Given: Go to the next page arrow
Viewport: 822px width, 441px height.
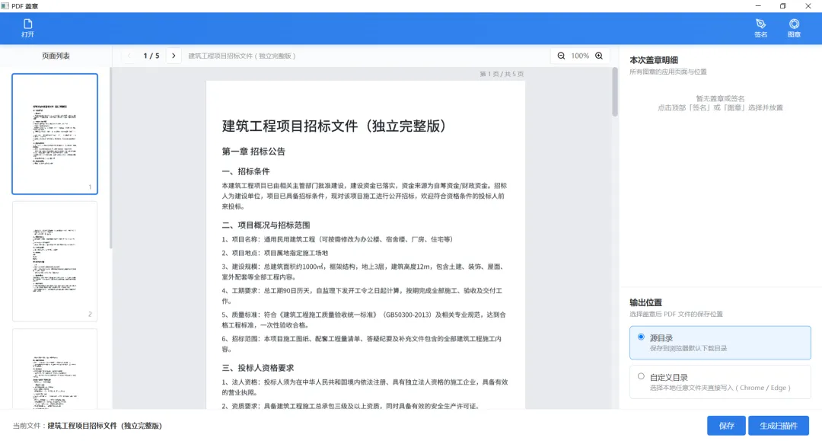Looking at the screenshot, I should click(x=174, y=56).
